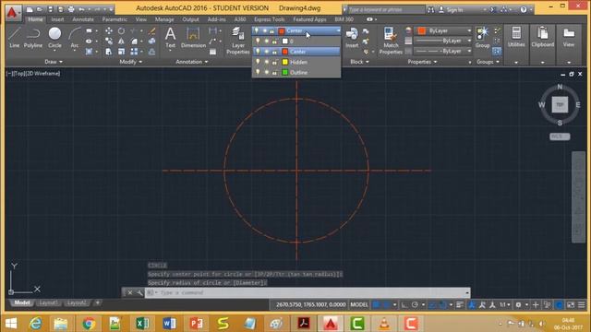Activate the Rectangular Array tool
The image size is (591, 332).
[x=134, y=52]
